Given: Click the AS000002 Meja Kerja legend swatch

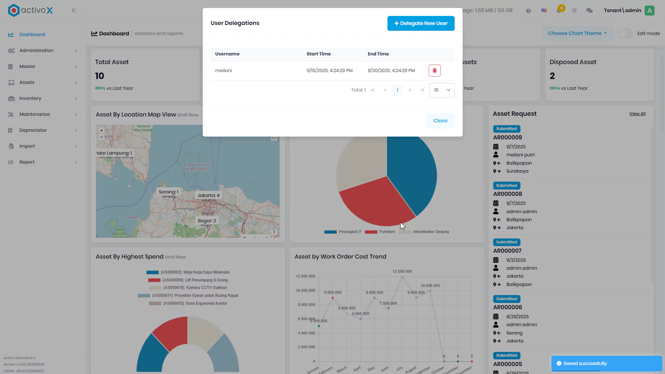Looking at the screenshot, I should 152,272.
